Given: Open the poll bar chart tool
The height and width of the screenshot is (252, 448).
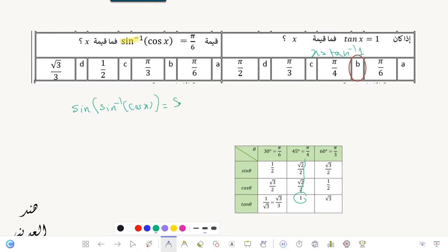Looking at the screenshot, I should point(331,244).
